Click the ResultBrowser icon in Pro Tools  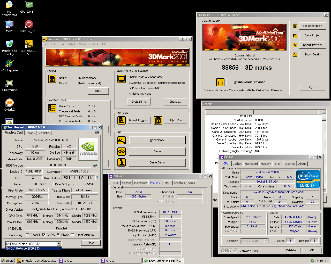pyautogui.click(x=122, y=120)
